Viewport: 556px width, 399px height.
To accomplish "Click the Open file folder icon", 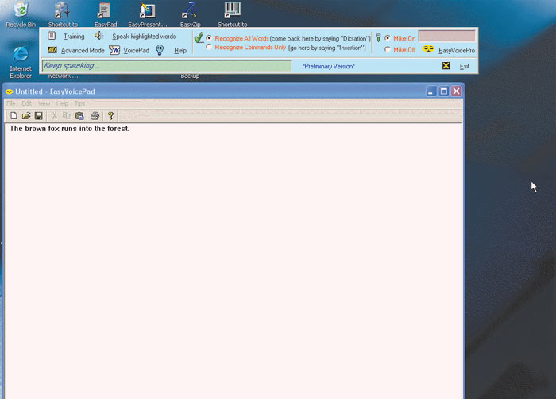I will pyautogui.click(x=25, y=116).
